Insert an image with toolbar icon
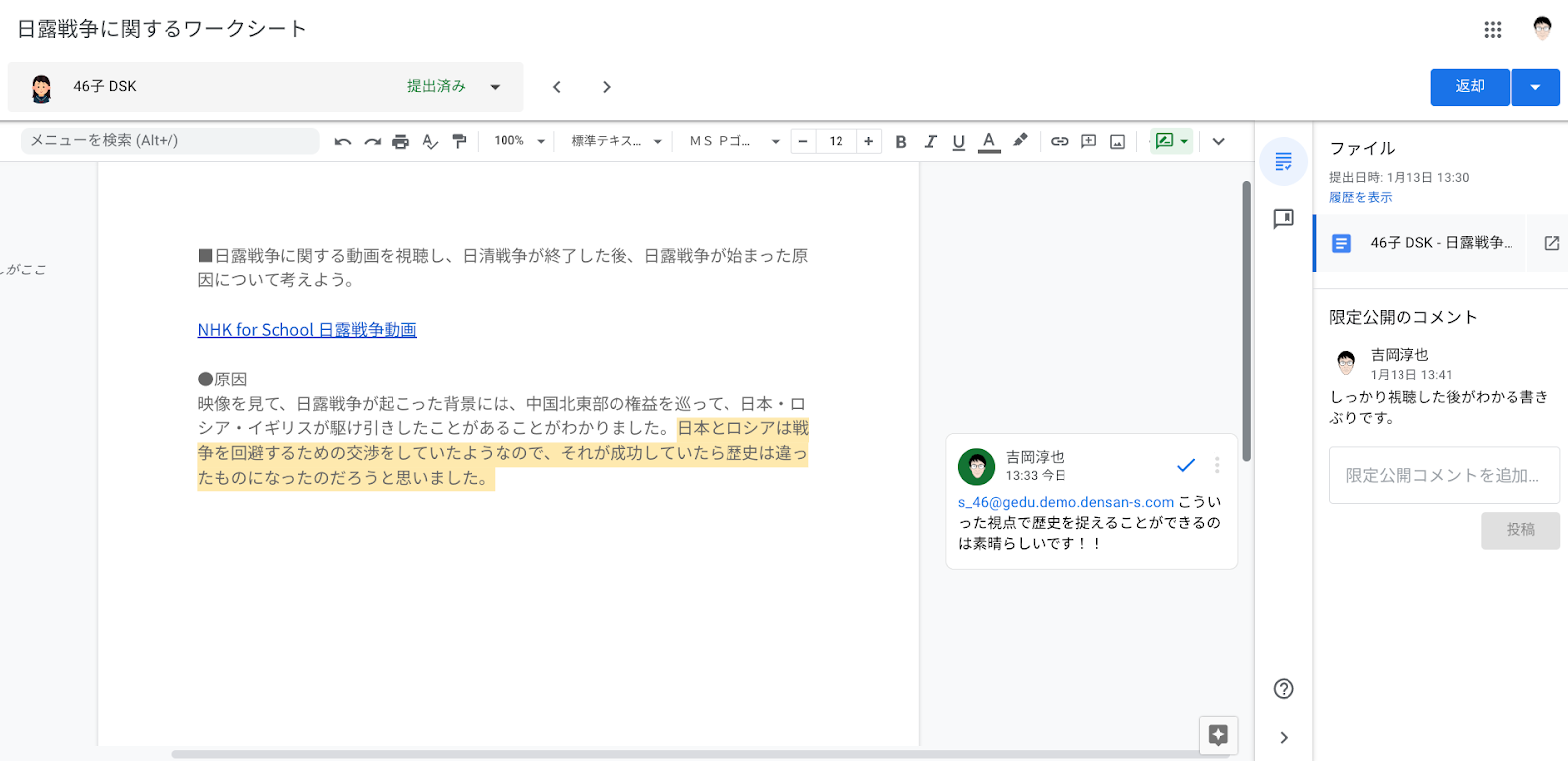 [x=1117, y=141]
